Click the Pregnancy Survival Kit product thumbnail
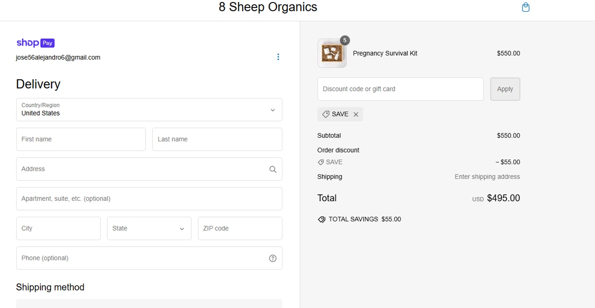The width and height of the screenshot is (595, 308). click(332, 53)
